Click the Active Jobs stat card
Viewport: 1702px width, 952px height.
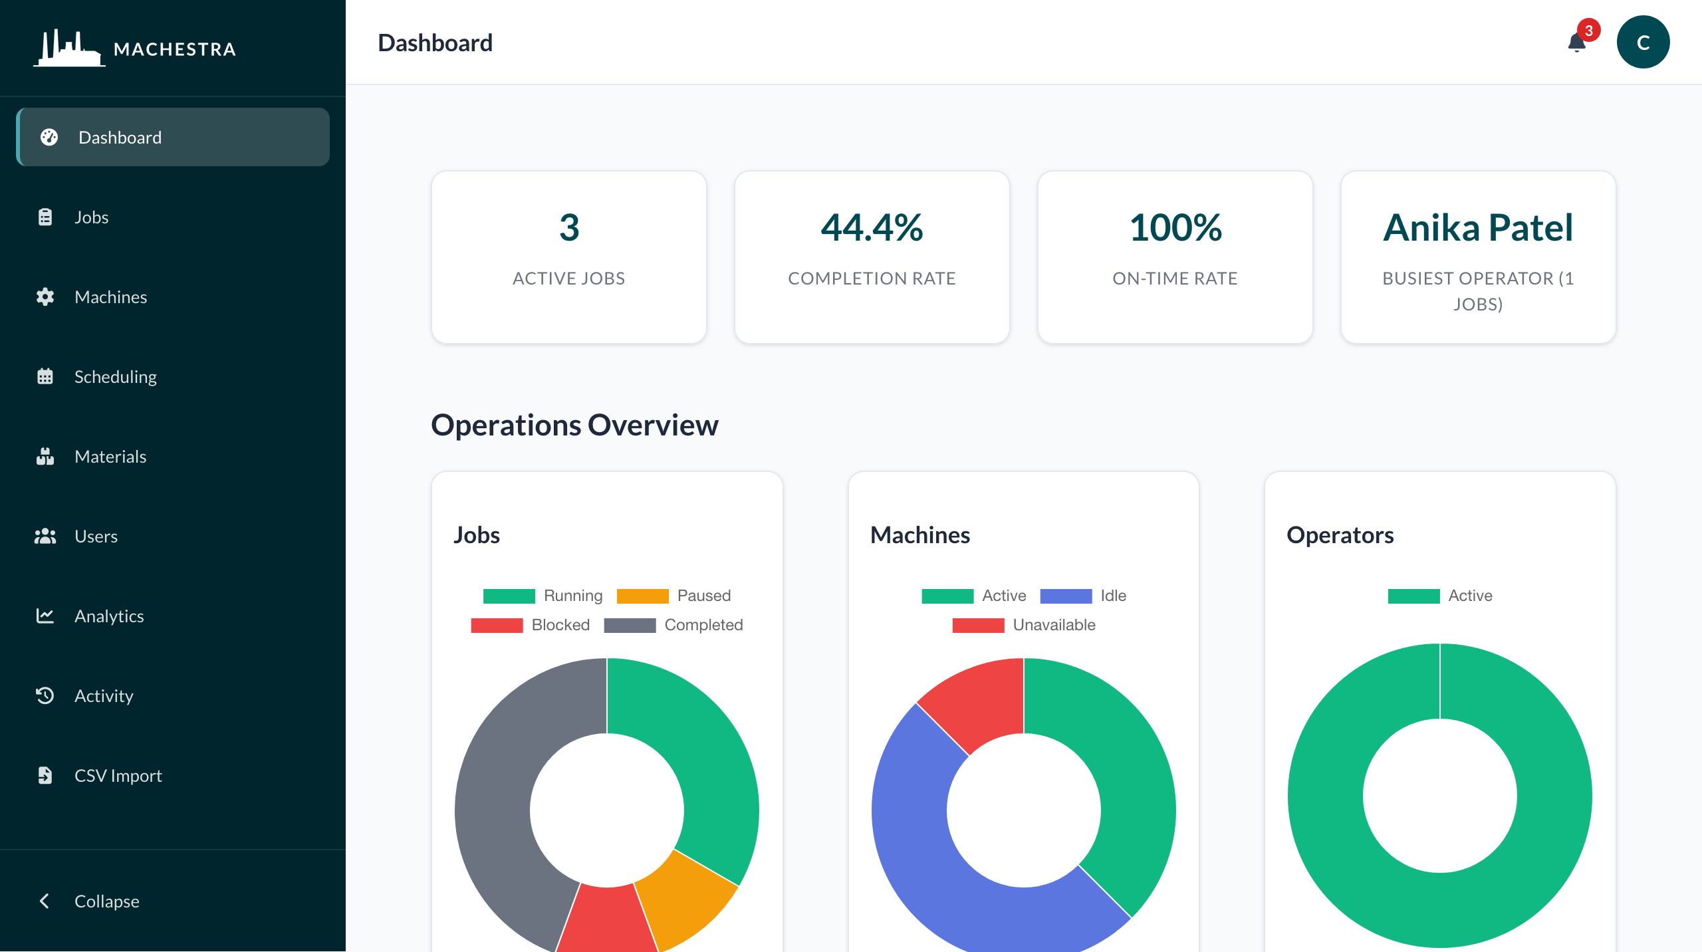[x=568, y=258]
